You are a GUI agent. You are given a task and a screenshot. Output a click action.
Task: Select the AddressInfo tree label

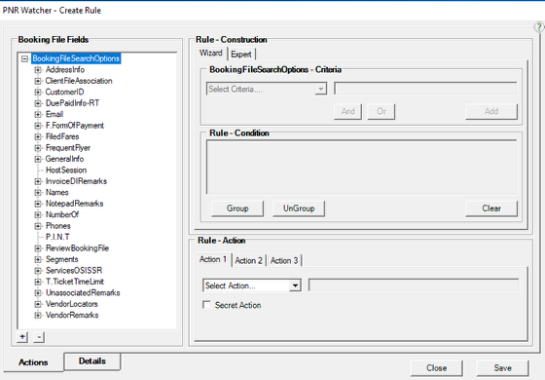65,70
